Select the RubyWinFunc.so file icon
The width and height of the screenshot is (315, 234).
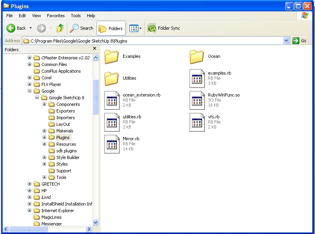coord(197,100)
